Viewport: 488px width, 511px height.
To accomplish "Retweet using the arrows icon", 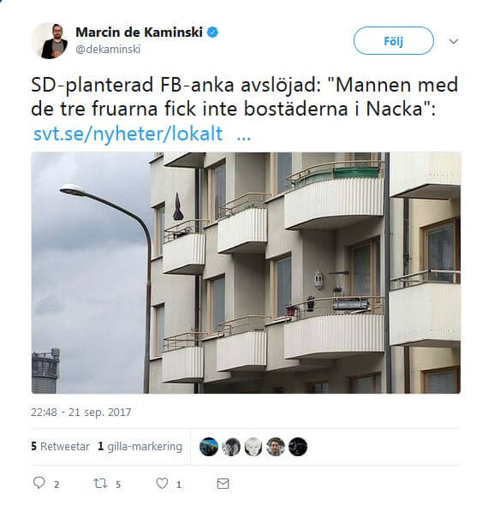I will coord(100,483).
